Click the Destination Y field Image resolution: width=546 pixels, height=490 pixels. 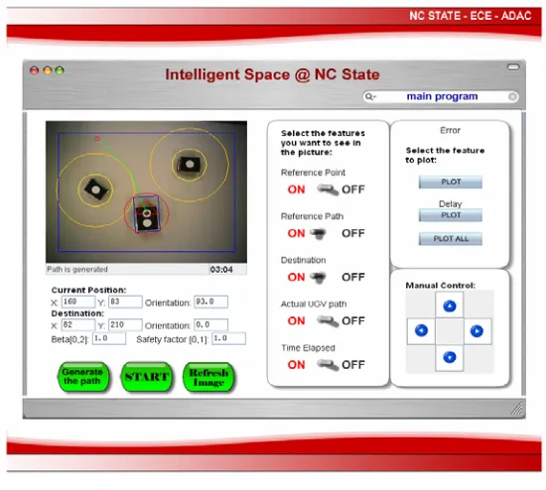coord(125,325)
